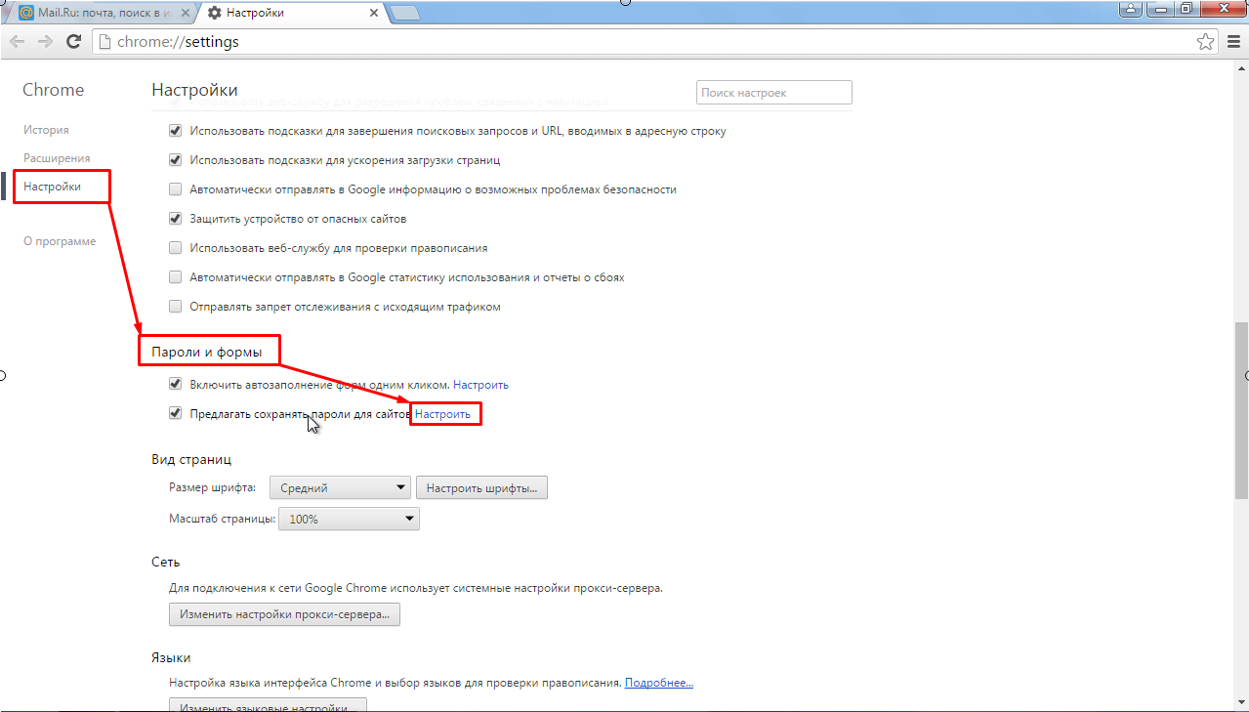
Task: Click the browser forward arrow
Action: pyautogui.click(x=45, y=42)
